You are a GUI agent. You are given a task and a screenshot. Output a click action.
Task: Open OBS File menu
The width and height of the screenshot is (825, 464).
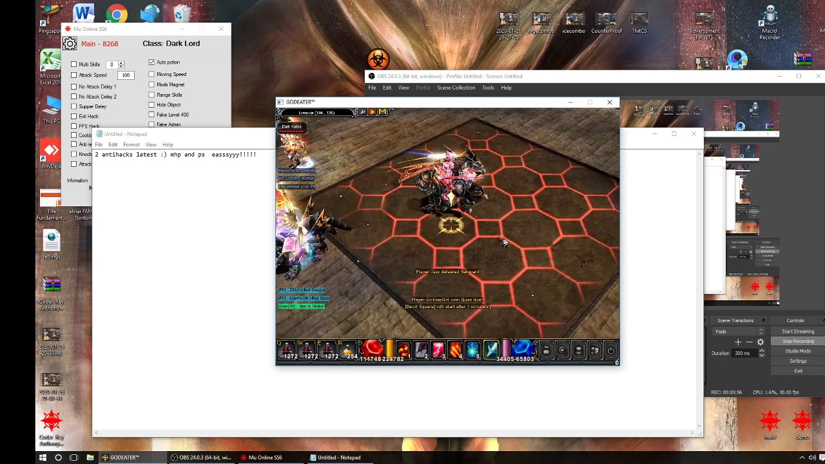pos(372,88)
